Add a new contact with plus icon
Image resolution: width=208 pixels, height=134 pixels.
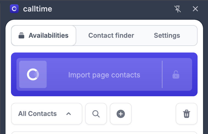coord(121,114)
